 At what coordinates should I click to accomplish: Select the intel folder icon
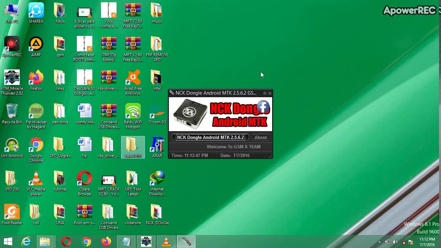coord(157,80)
